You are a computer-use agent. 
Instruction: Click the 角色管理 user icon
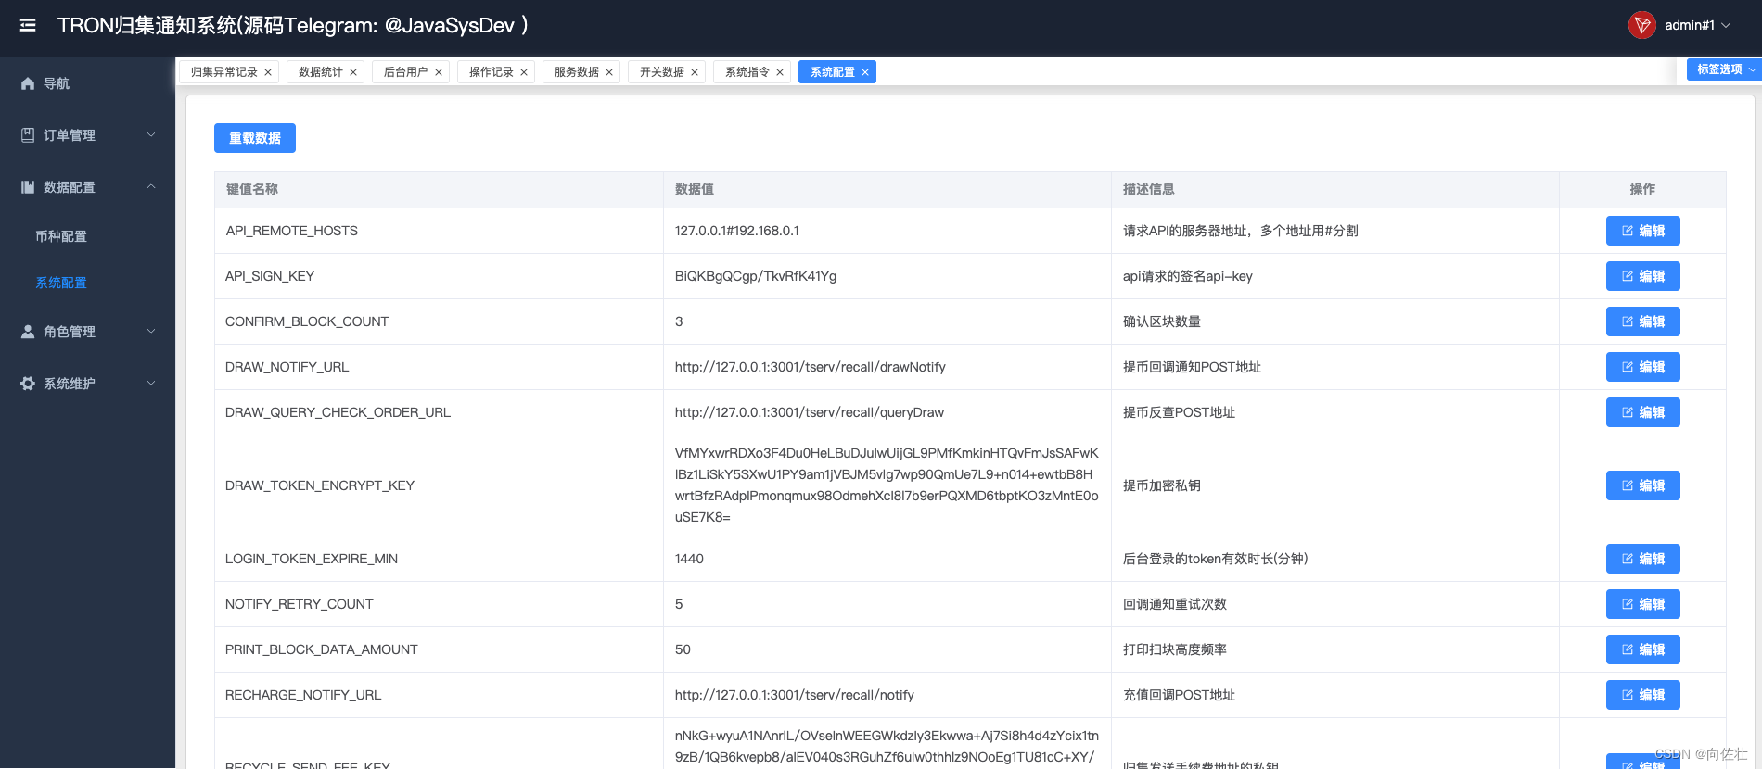pyautogui.click(x=28, y=332)
